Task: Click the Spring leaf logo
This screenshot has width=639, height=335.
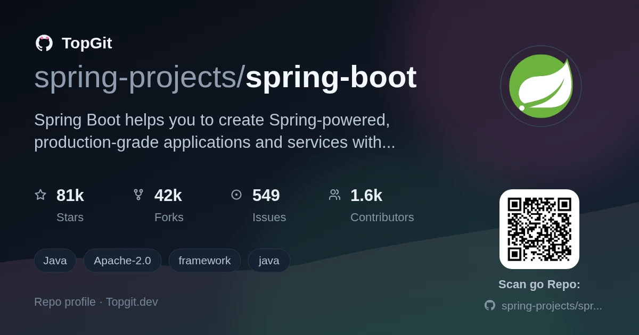Action: [541, 86]
